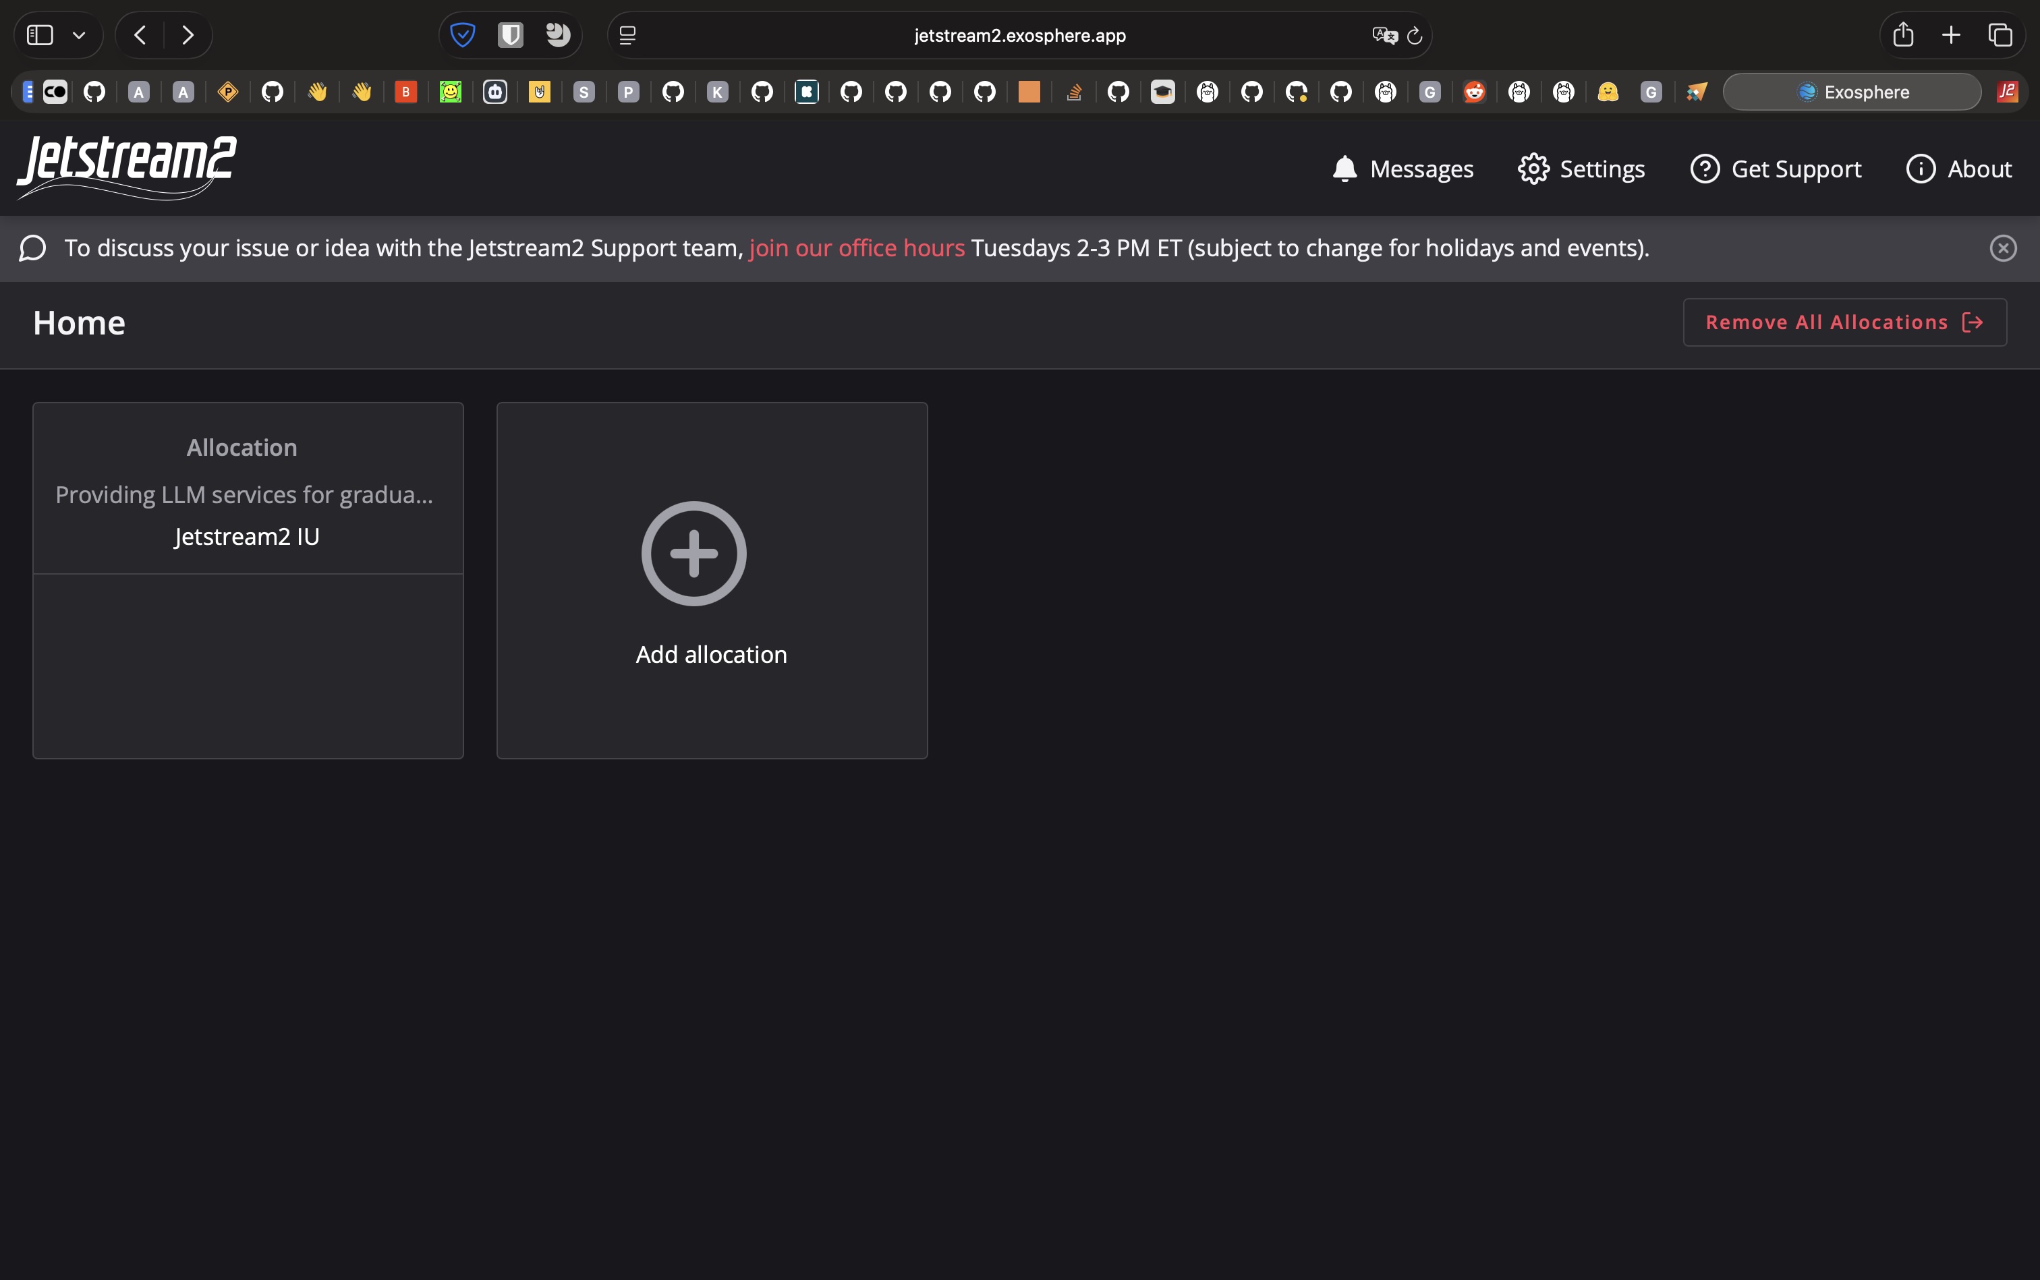Image resolution: width=2040 pixels, height=1280 pixels.
Task: Open Settings from the Jetstream2 header
Action: click(x=1581, y=169)
